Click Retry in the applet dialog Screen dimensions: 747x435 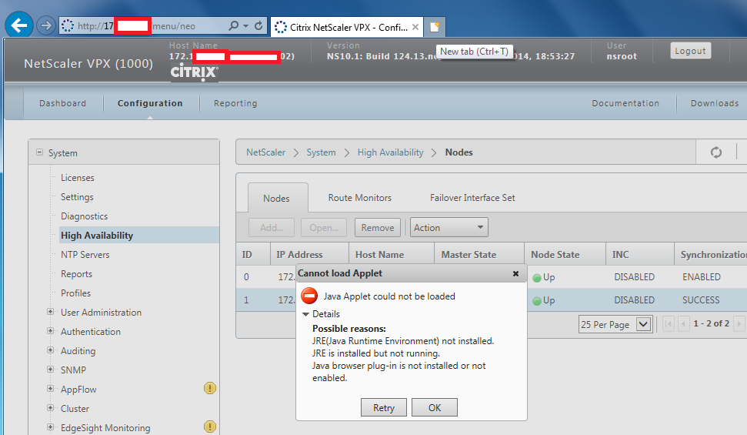coord(384,407)
